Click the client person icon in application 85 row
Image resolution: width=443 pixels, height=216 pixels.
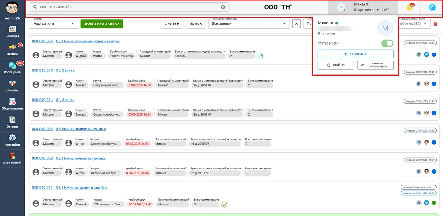coord(68,84)
